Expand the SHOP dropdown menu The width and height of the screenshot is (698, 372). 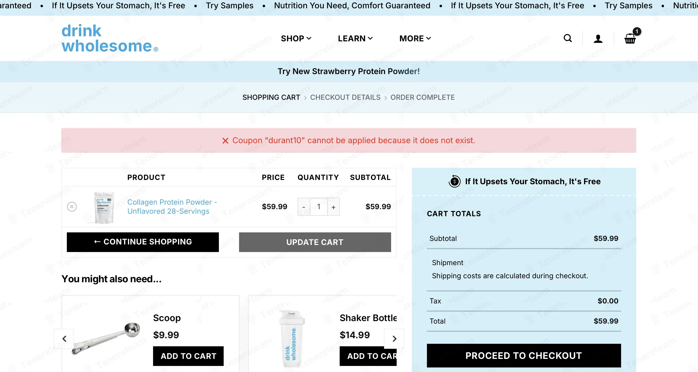296,39
